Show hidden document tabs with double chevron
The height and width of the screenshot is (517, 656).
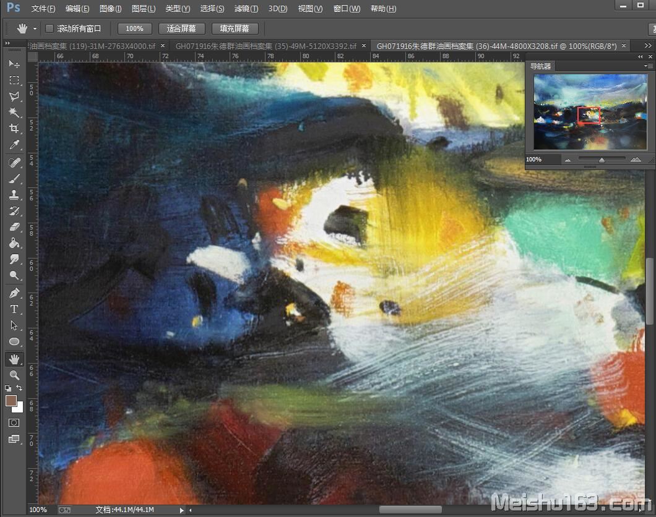[647, 46]
